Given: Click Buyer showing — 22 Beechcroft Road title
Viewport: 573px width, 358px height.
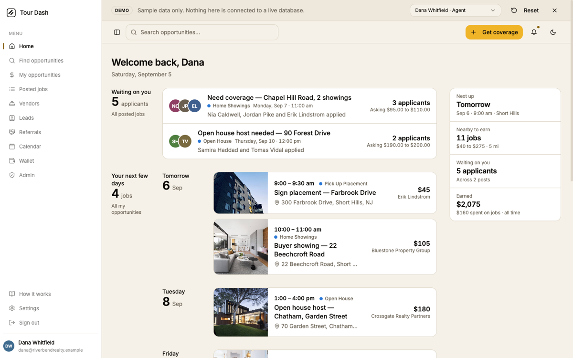Looking at the screenshot, I should [306, 250].
